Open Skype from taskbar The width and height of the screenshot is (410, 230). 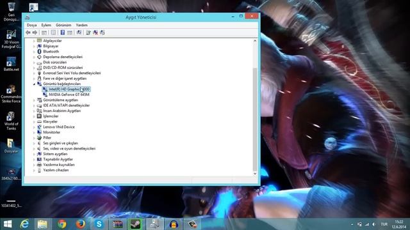99,224
